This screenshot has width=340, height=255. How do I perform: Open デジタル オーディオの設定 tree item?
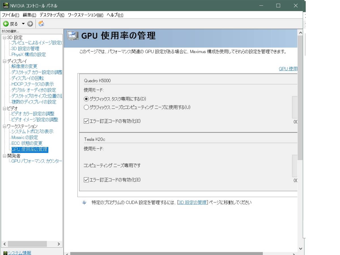pyautogui.click(x=34, y=90)
